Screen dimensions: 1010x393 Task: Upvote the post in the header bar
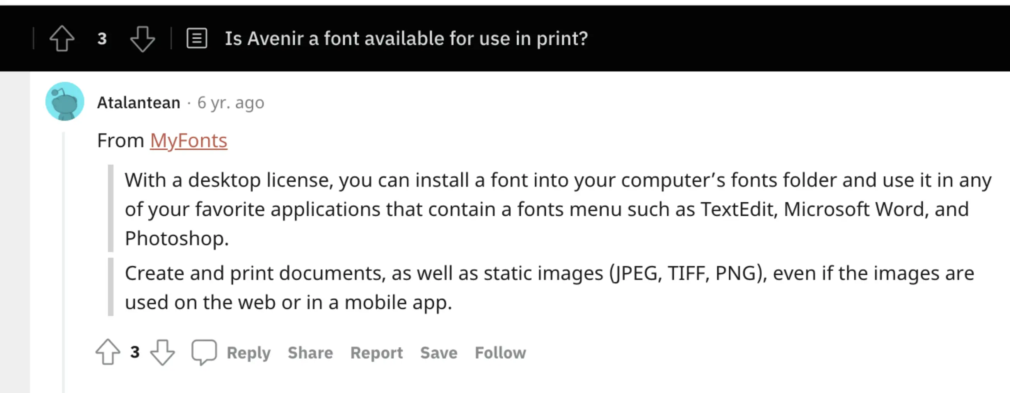coord(62,38)
